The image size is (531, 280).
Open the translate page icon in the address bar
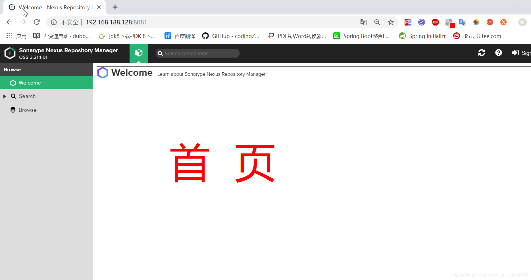click(x=363, y=22)
